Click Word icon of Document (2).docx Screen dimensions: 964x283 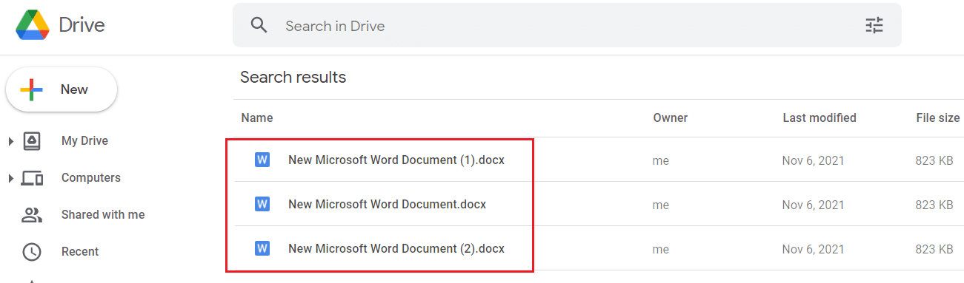(262, 248)
